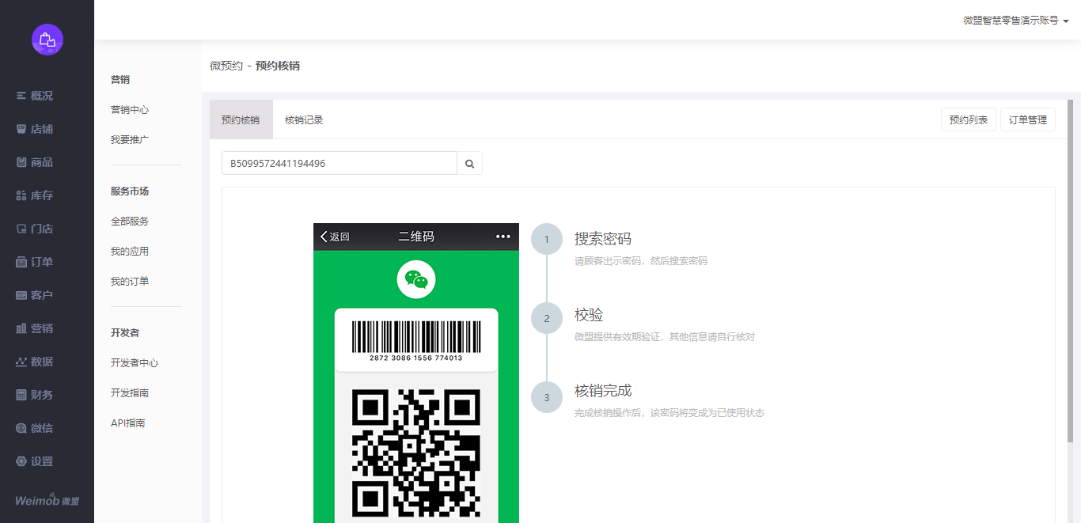
Task: Click the 开发者 section heading
Action: coord(125,333)
